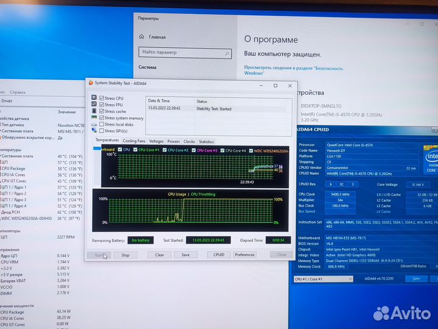Open the Справка menu in AIDA64
The height and width of the screenshot is (329, 438).
point(17,92)
